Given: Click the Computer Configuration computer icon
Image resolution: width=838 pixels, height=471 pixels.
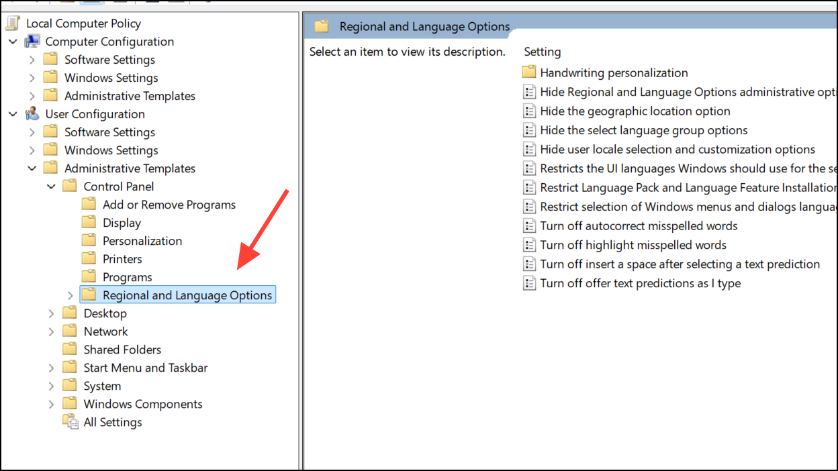Looking at the screenshot, I should point(32,42).
